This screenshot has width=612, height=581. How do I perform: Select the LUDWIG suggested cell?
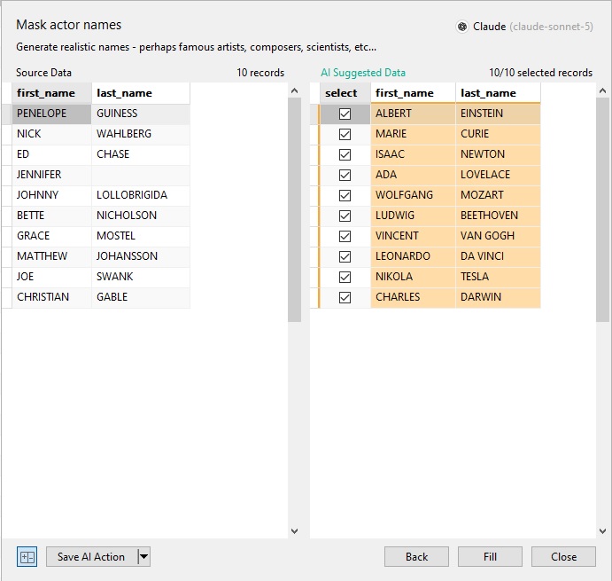pos(413,216)
